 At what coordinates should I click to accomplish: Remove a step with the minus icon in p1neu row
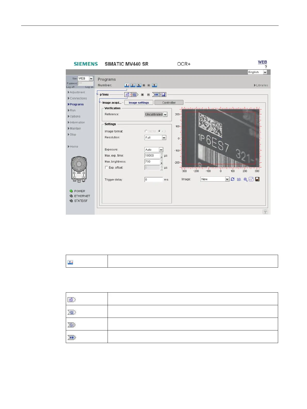pos(148,95)
